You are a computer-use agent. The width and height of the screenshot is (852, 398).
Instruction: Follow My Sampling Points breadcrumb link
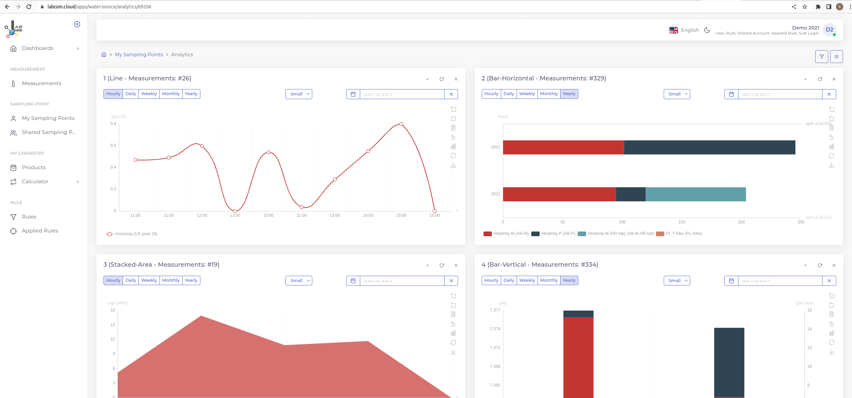[x=139, y=55]
